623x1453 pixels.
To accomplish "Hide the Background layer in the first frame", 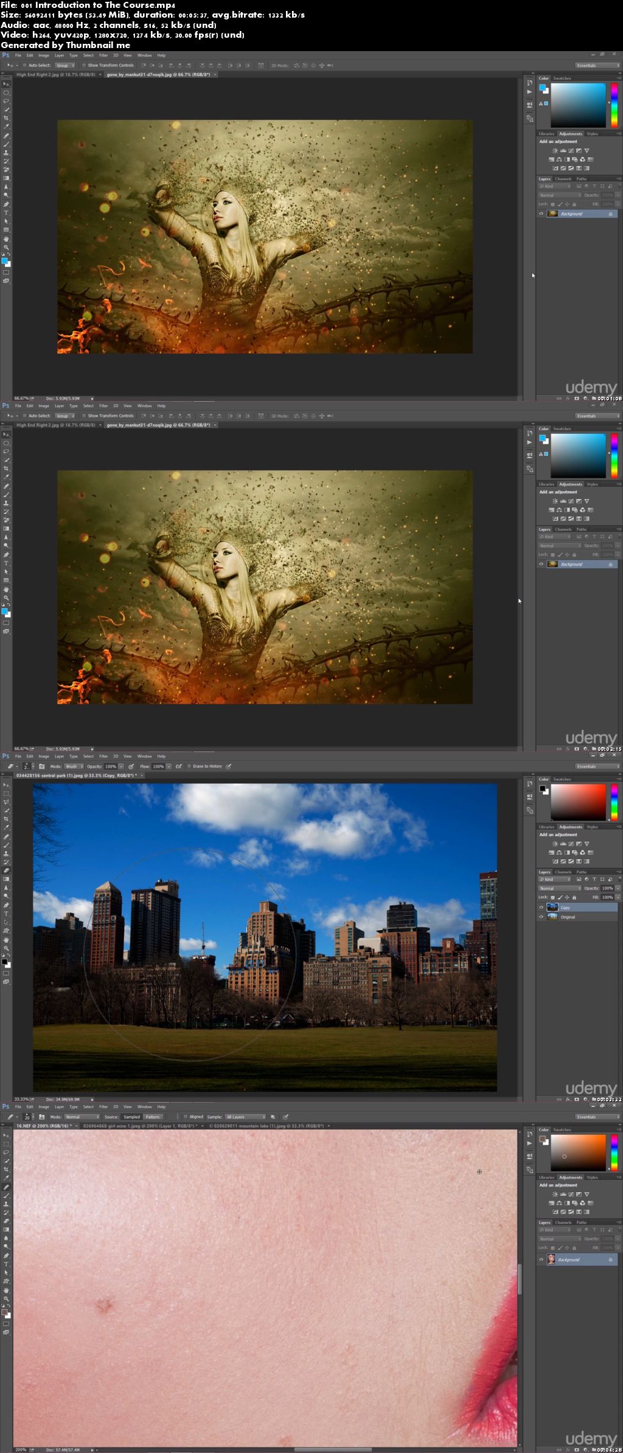I will coord(541,214).
